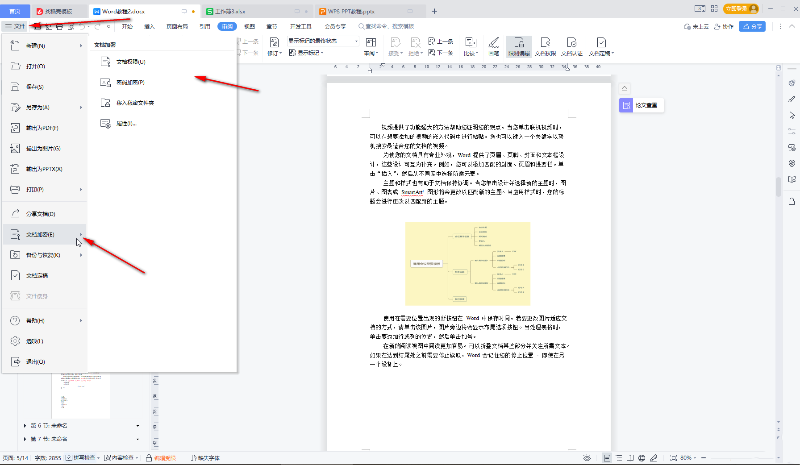Open 选项(L) settings entry
800x465 pixels.
point(44,341)
